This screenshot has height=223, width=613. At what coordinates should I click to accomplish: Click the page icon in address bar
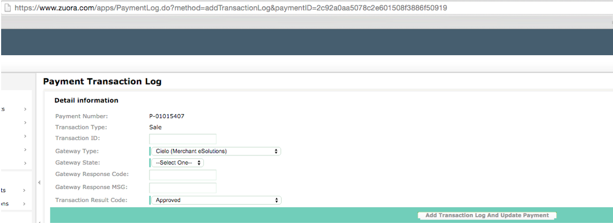coord(7,7)
